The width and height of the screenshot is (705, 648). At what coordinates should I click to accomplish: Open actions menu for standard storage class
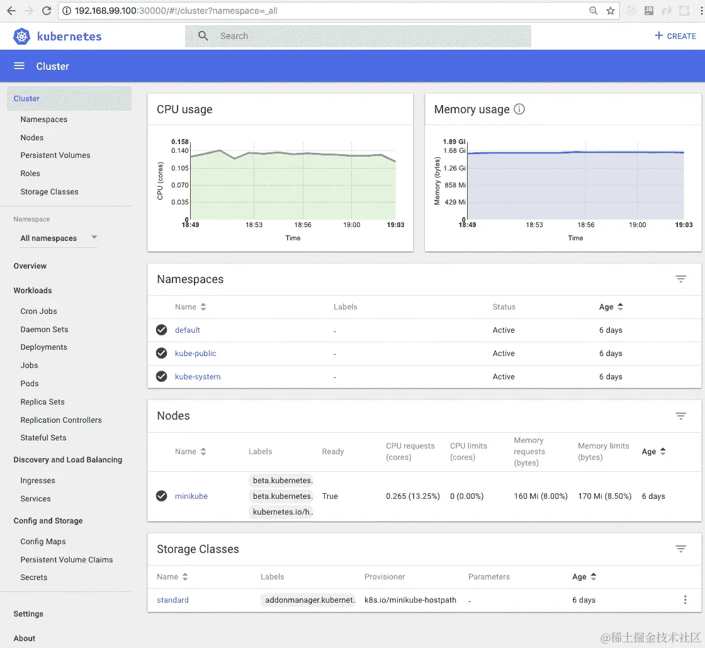point(685,600)
